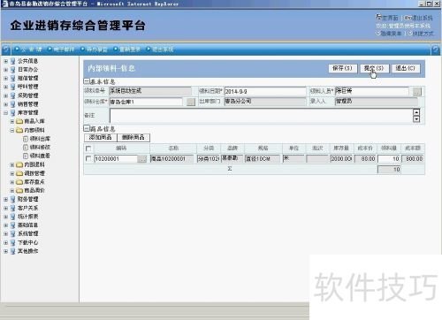Click the 提交(S) button
This screenshot has height=320, width=442.
[x=374, y=68]
